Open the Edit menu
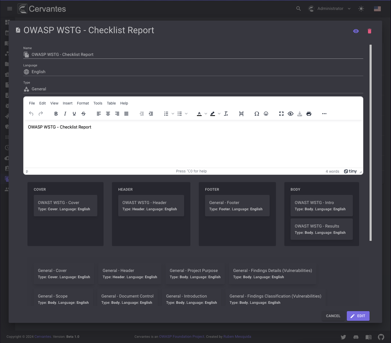 pyautogui.click(x=42, y=103)
